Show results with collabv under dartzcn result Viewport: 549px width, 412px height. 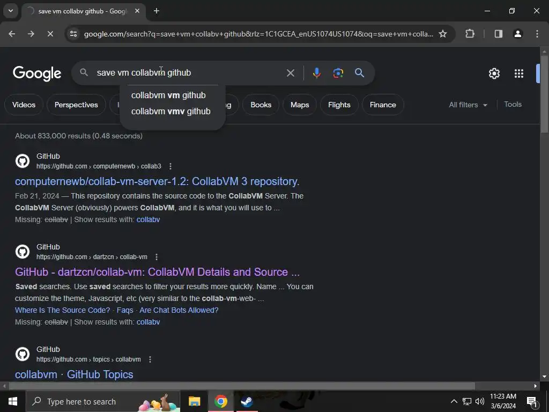click(x=148, y=322)
